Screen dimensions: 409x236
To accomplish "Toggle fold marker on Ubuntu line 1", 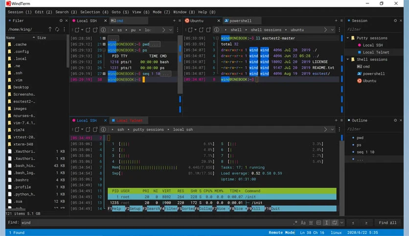I will [x=217, y=38].
